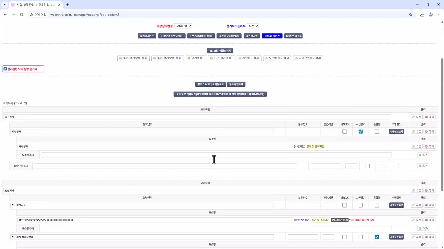
Task: Open << 훈련과정 보고서 >> button
Action: (x=172, y=36)
